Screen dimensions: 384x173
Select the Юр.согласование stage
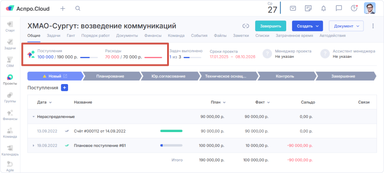coord(170,76)
